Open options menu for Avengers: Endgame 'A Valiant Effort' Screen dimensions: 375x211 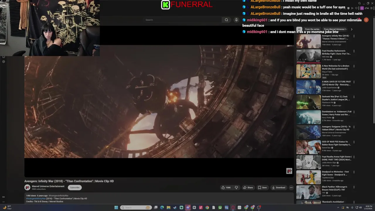click(354, 127)
